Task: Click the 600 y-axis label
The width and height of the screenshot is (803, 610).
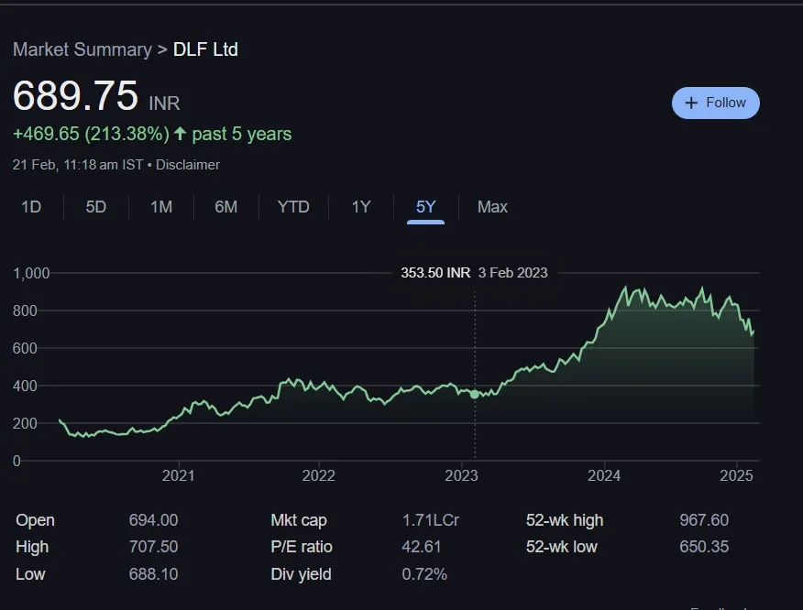Action: coord(25,348)
